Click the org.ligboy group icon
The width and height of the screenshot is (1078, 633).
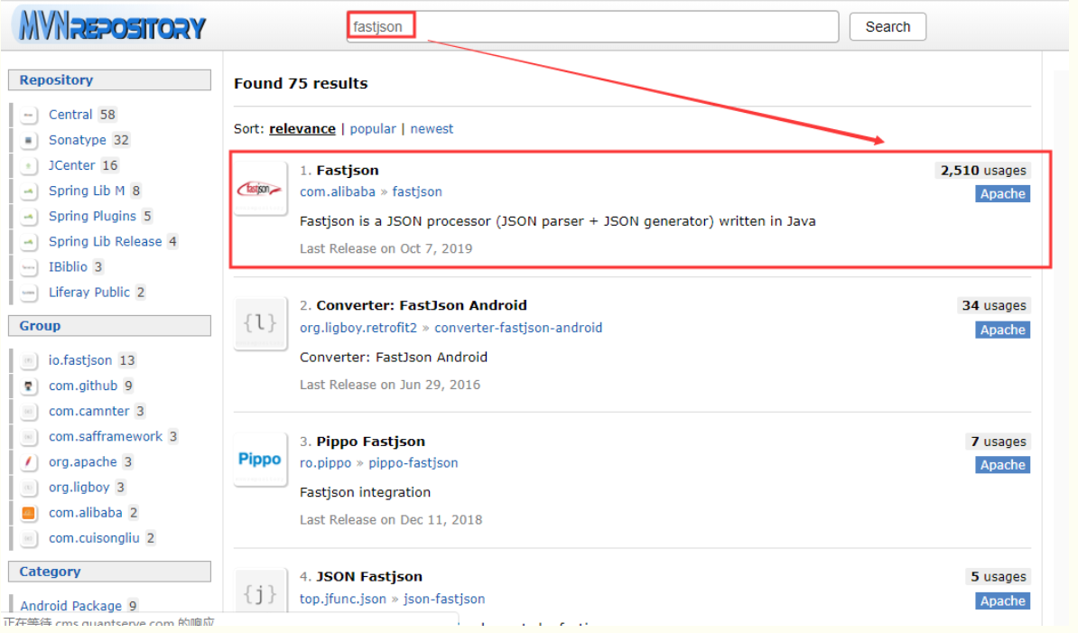pyautogui.click(x=28, y=488)
